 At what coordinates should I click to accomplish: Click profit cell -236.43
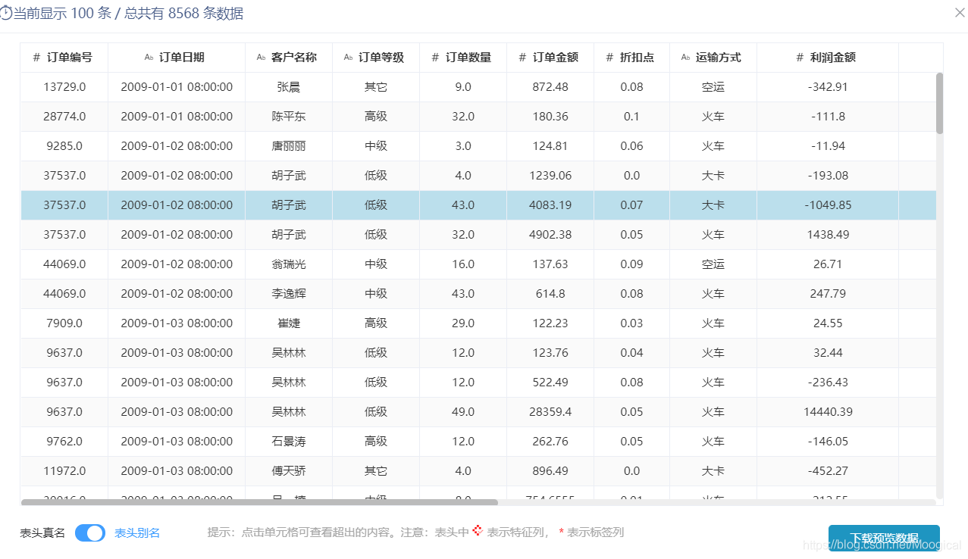coord(828,383)
